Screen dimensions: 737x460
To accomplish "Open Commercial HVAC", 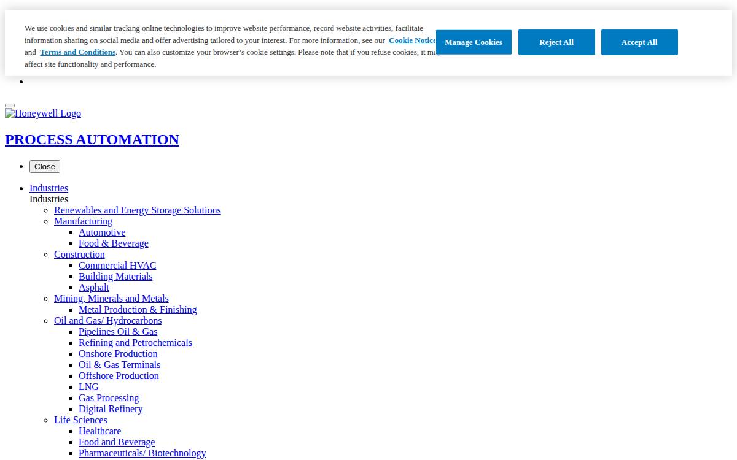I will click(117, 266).
